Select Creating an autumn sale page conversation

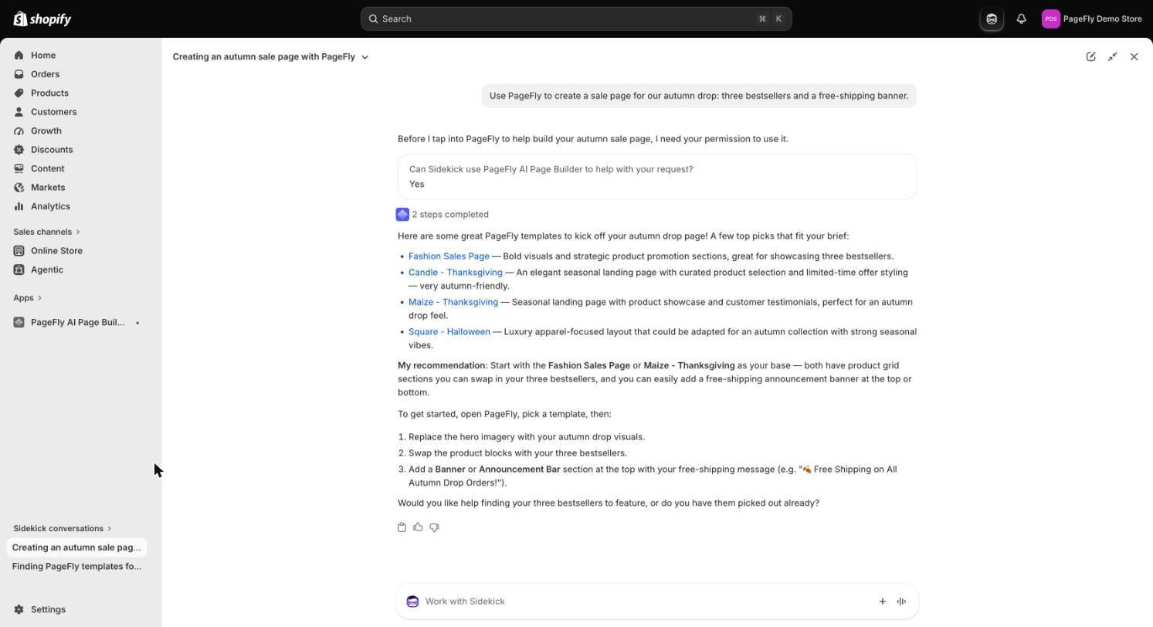pyautogui.click(x=76, y=547)
